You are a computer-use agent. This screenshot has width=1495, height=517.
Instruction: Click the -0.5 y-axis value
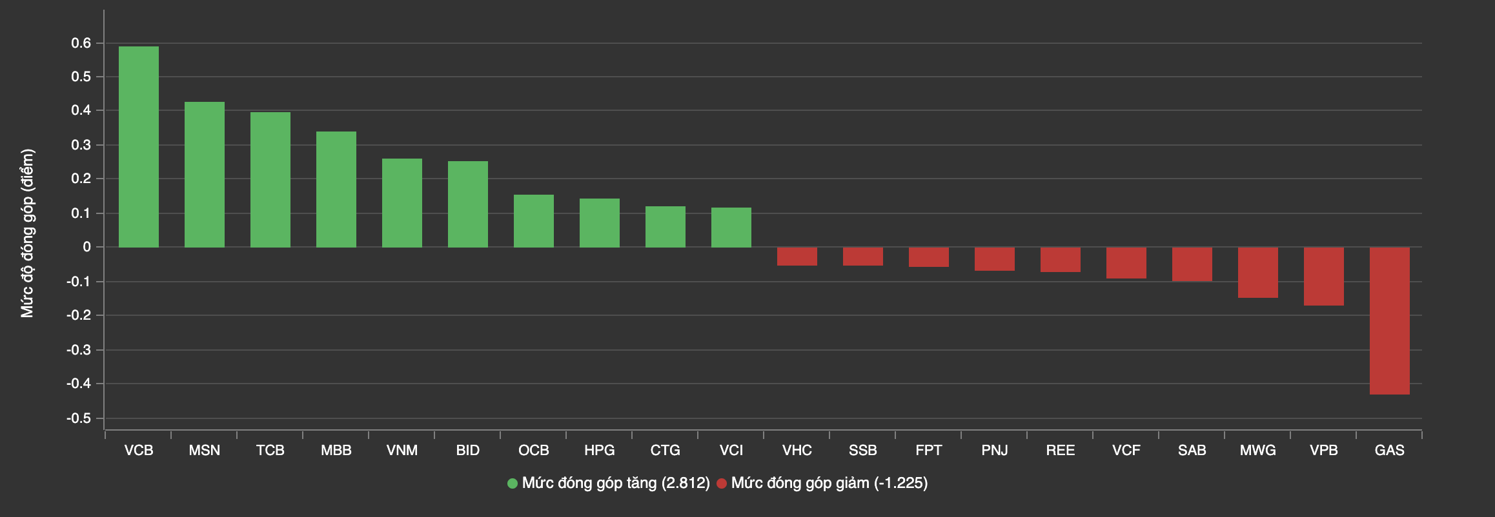(x=79, y=418)
